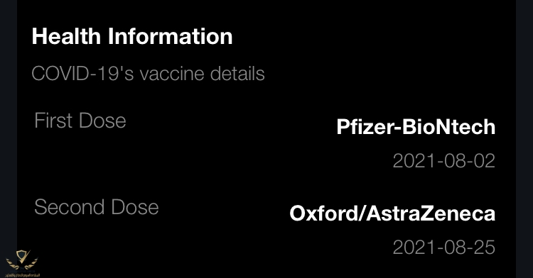The width and height of the screenshot is (533, 278).
Task: Click the second dose date 2021-08-25
Action: pos(444,247)
